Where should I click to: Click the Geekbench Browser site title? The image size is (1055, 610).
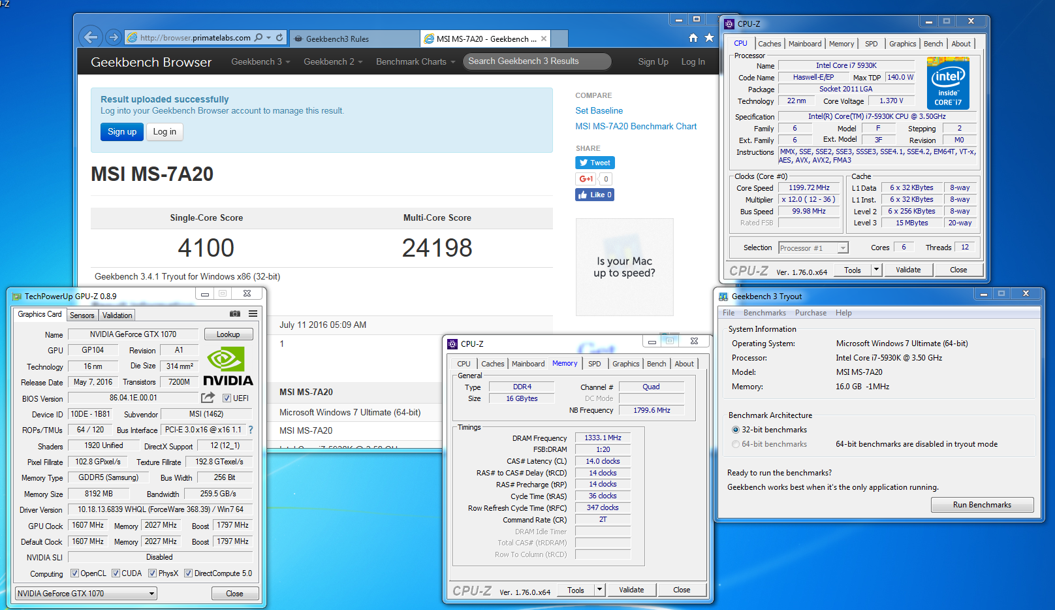(151, 62)
